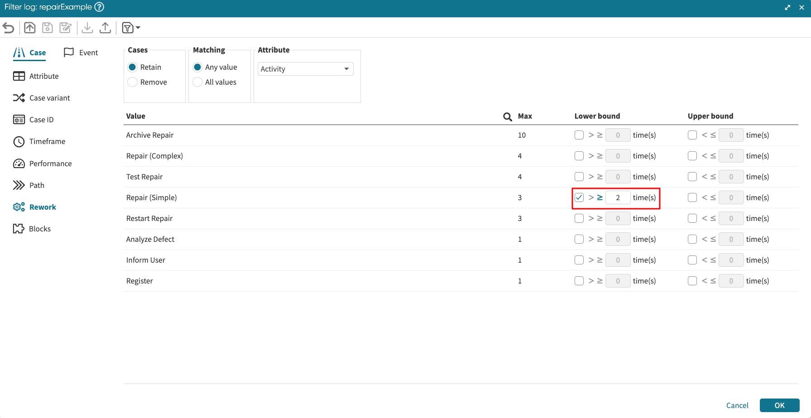
Task: Click the help question mark icon
Action: pyautogui.click(x=99, y=7)
